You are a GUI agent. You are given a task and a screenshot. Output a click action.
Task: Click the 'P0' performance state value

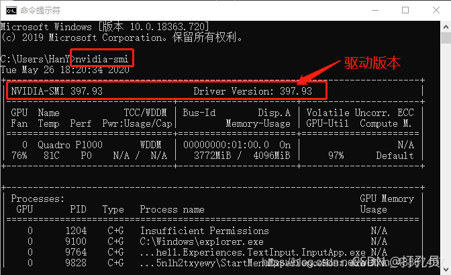click(87, 156)
